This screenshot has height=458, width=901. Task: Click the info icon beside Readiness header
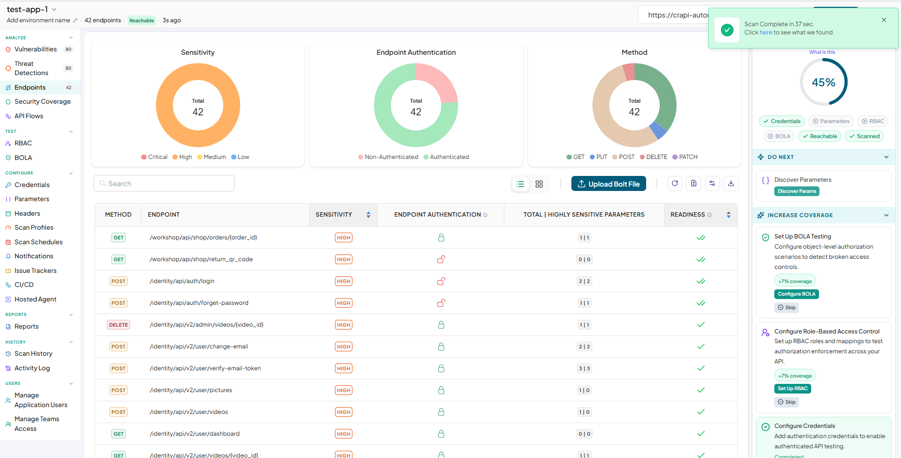[x=710, y=215]
